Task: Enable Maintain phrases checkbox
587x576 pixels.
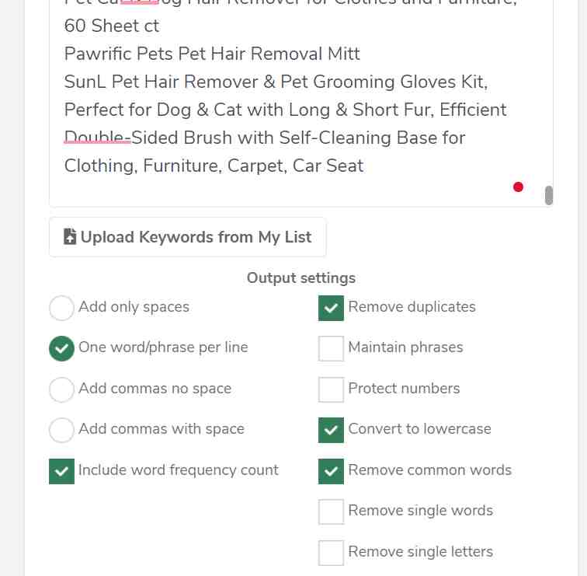Action: 331,348
